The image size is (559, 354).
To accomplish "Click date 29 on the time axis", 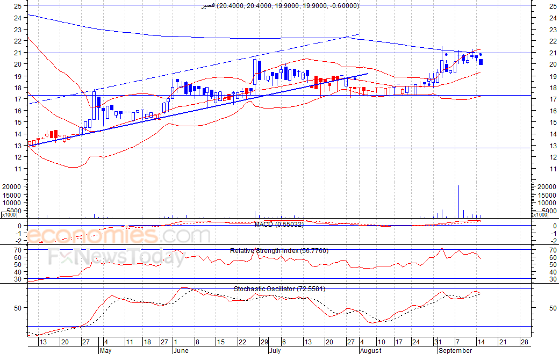I will click(264, 342).
